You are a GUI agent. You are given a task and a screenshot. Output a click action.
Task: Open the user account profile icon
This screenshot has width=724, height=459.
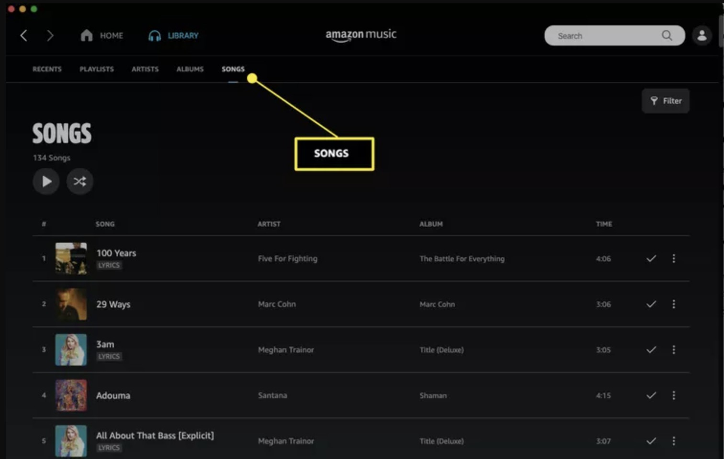[702, 35]
